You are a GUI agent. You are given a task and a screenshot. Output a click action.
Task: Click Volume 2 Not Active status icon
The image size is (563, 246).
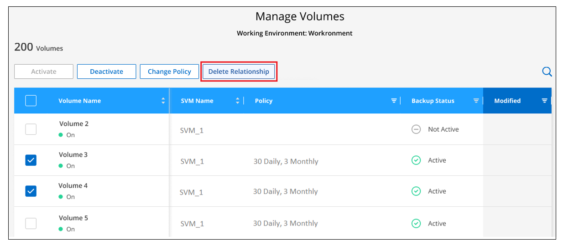[416, 129]
